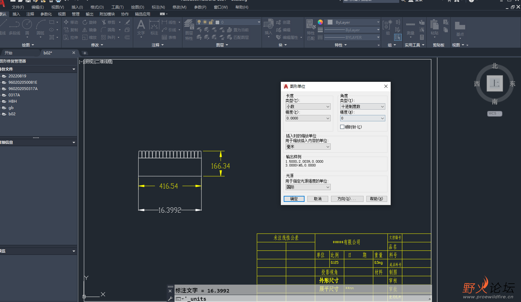This screenshot has height=302, width=521.
Task: Click the Rotate (旋转) tool
Action: [90, 22]
